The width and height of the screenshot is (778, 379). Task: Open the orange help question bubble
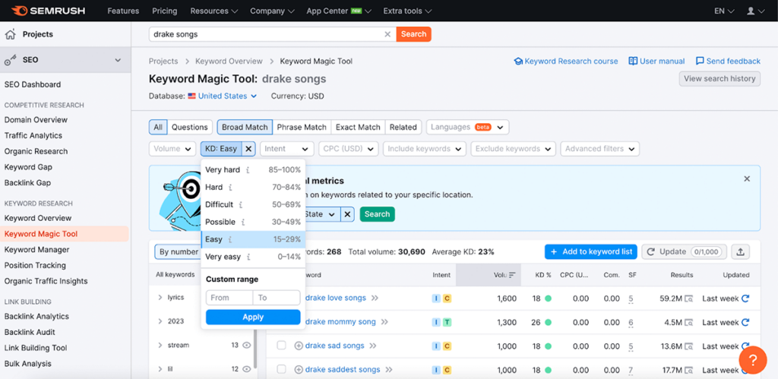(752, 360)
